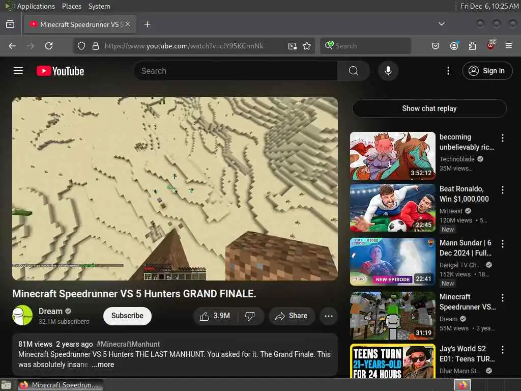This screenshot has height=391, width=521.
Task: Select the Minecraft Speedrunner browser tab
Action: [80, 24]
